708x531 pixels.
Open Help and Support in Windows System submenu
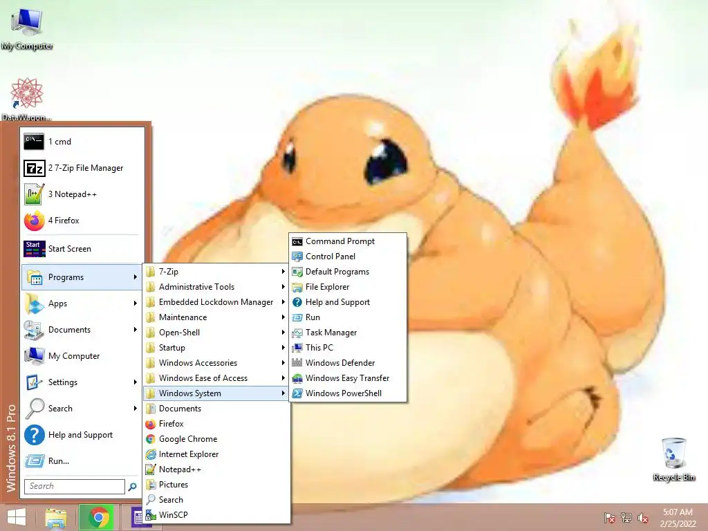click(348, 302)
